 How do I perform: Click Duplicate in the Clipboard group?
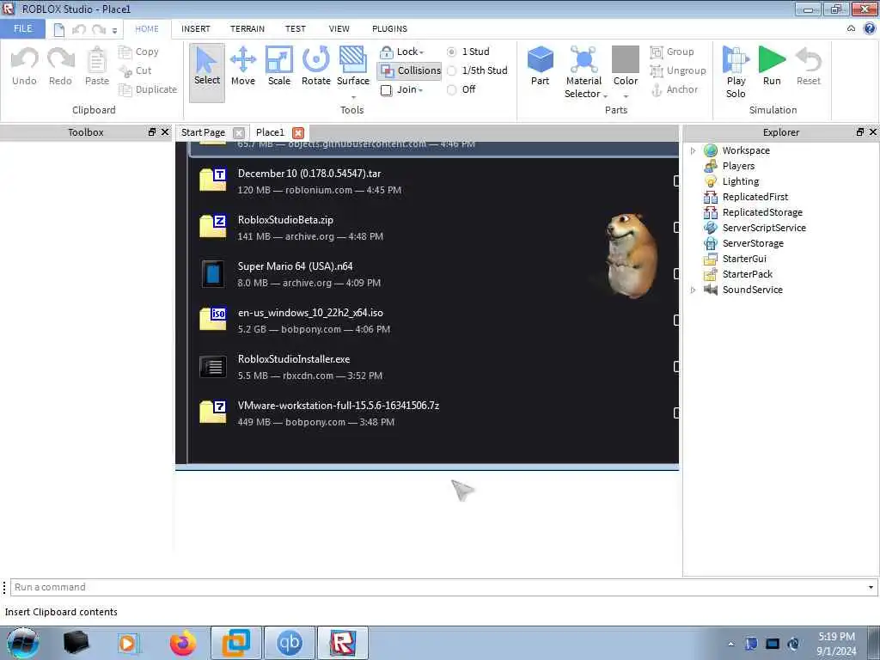point(148,89)
